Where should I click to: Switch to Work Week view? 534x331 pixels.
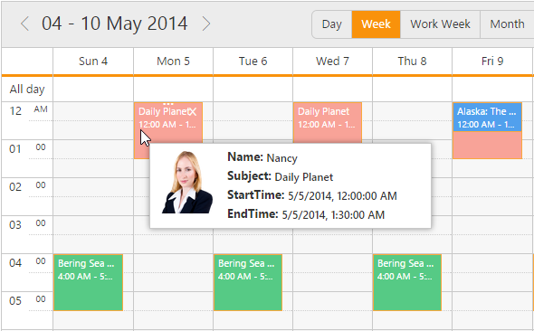440,24
